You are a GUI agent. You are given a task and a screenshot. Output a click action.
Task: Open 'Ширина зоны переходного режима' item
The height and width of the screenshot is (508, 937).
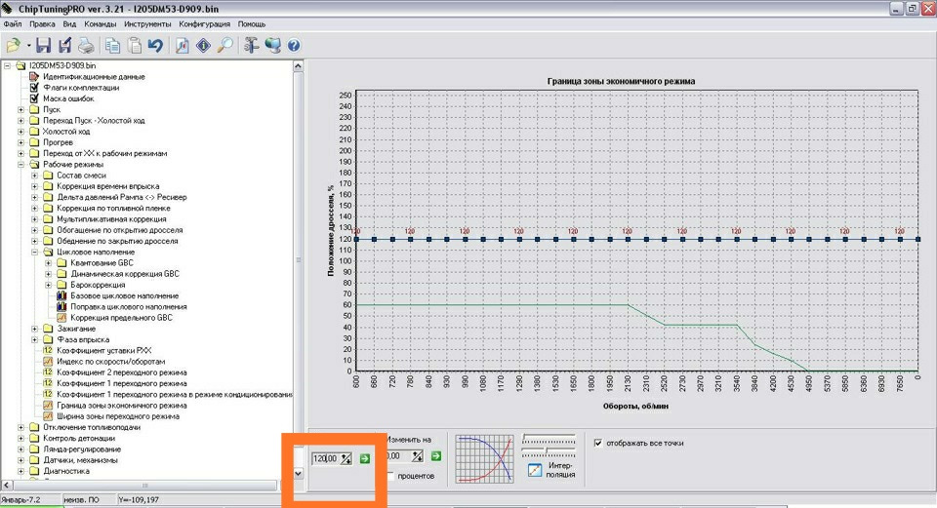[117, 416]
